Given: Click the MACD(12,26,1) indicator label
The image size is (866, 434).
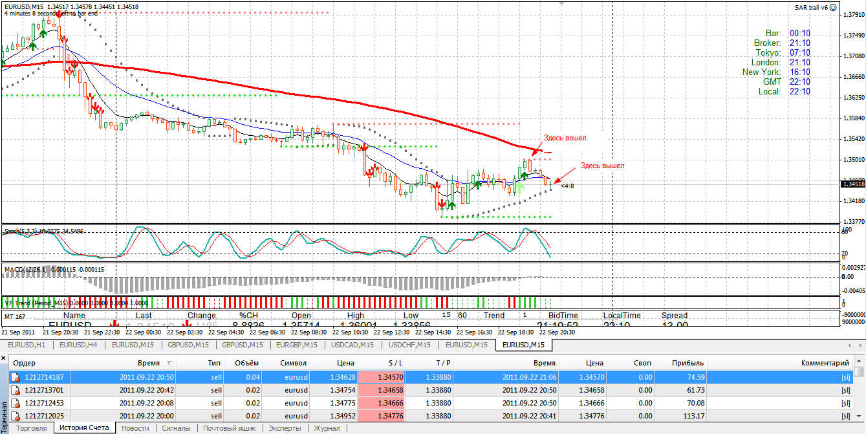Looking at the screenshot, I should pos(54,268).
